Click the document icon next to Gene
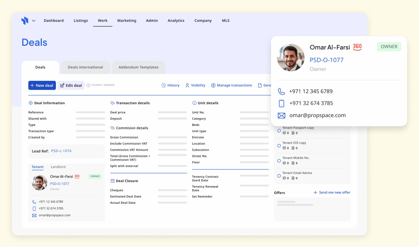This screenshot has height=247, width=419. tap(260, 85)
